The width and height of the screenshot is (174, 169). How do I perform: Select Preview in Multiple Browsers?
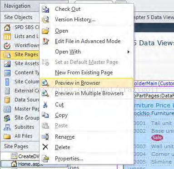(x=87, y=93)
